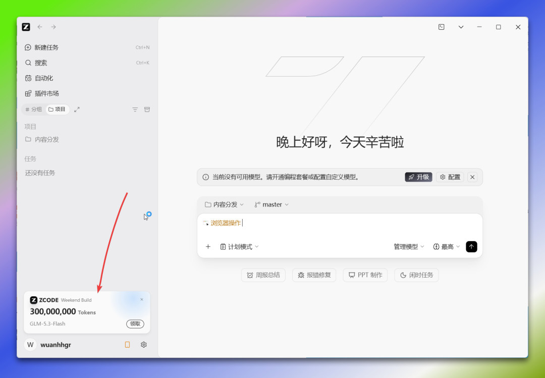Open the filter icon in sidebar
Viewport: 545px width, 378px height.
tap(135, 110)
